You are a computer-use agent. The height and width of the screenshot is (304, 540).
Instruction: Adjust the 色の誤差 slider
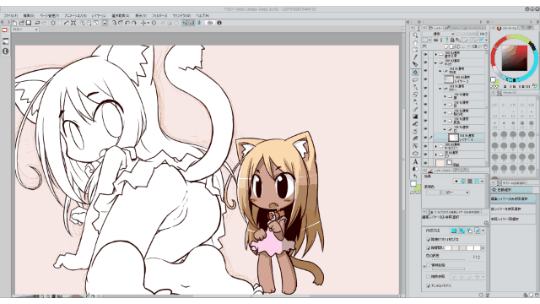coord(448,259)
